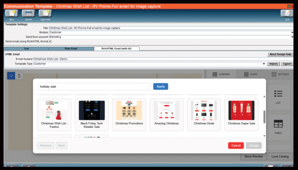Click the Previous page button
The width and height of the screenshot is (298, 170).
click(46, 146)
